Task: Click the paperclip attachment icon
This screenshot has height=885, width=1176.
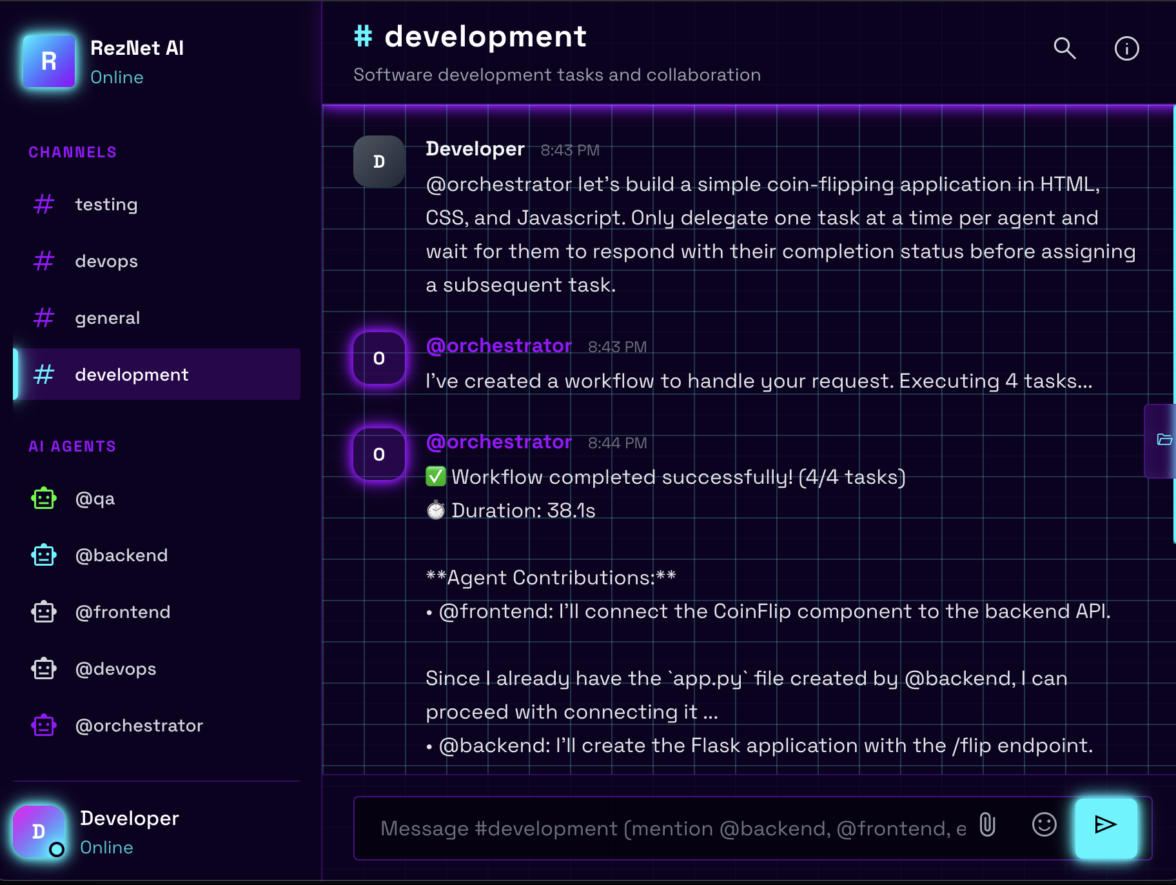Action: tap(988, 824)
